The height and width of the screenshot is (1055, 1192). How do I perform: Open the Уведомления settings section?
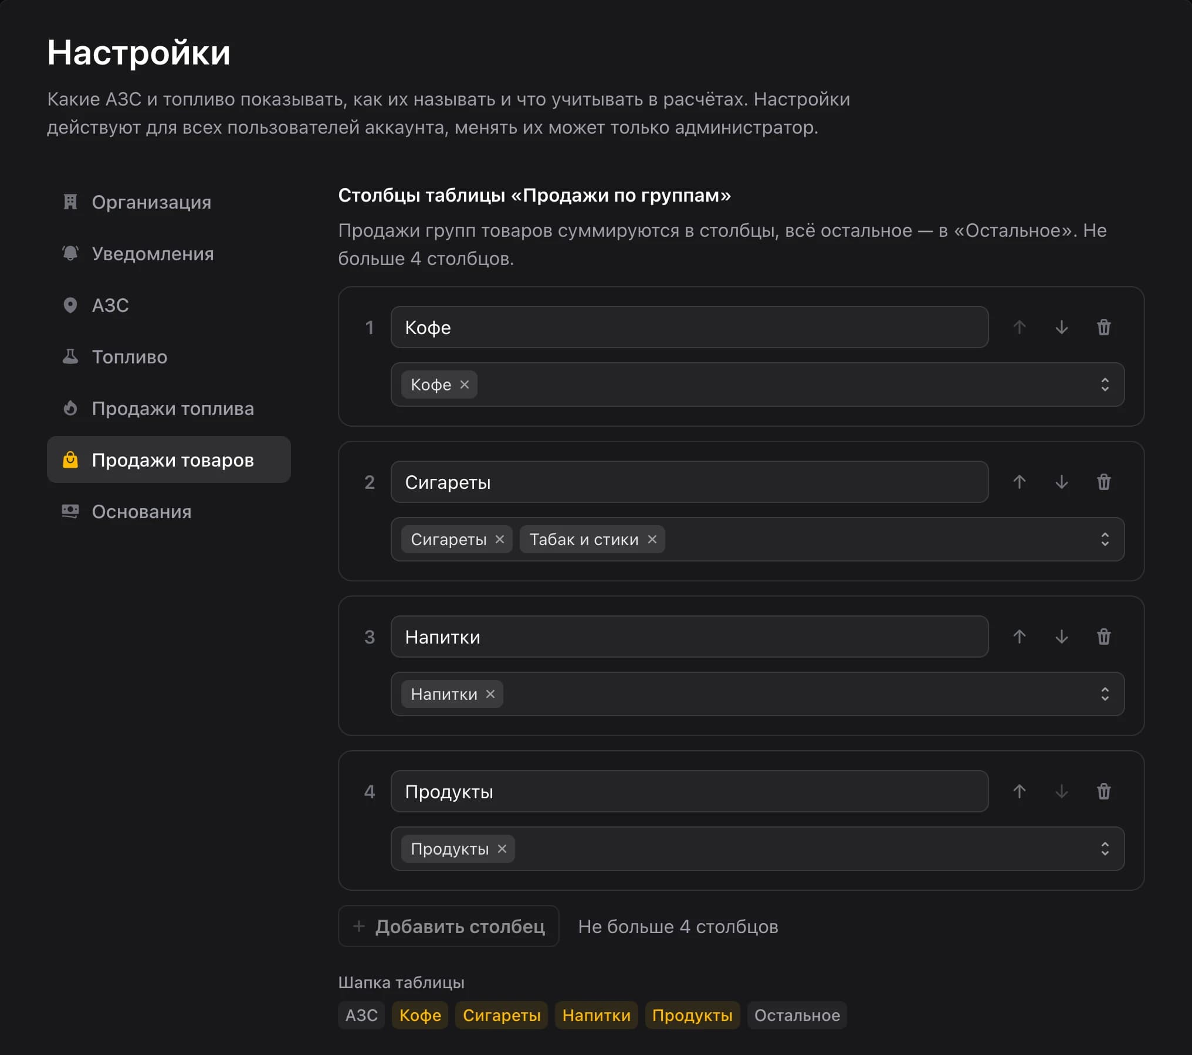169,253
